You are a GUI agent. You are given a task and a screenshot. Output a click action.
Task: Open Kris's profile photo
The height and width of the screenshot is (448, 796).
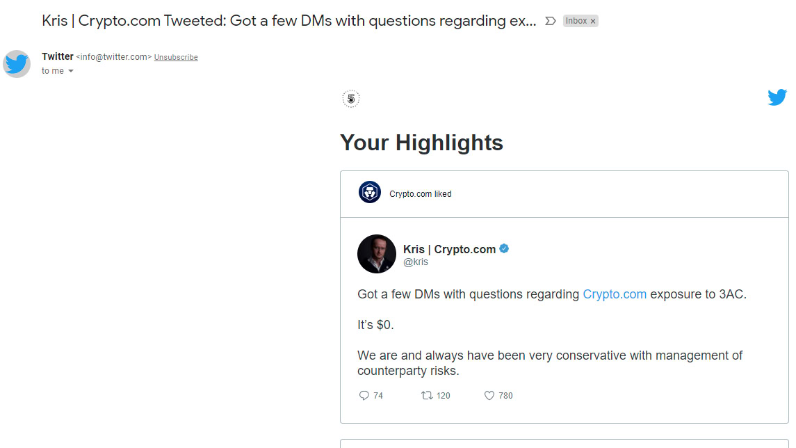click(x=377, y=254)
